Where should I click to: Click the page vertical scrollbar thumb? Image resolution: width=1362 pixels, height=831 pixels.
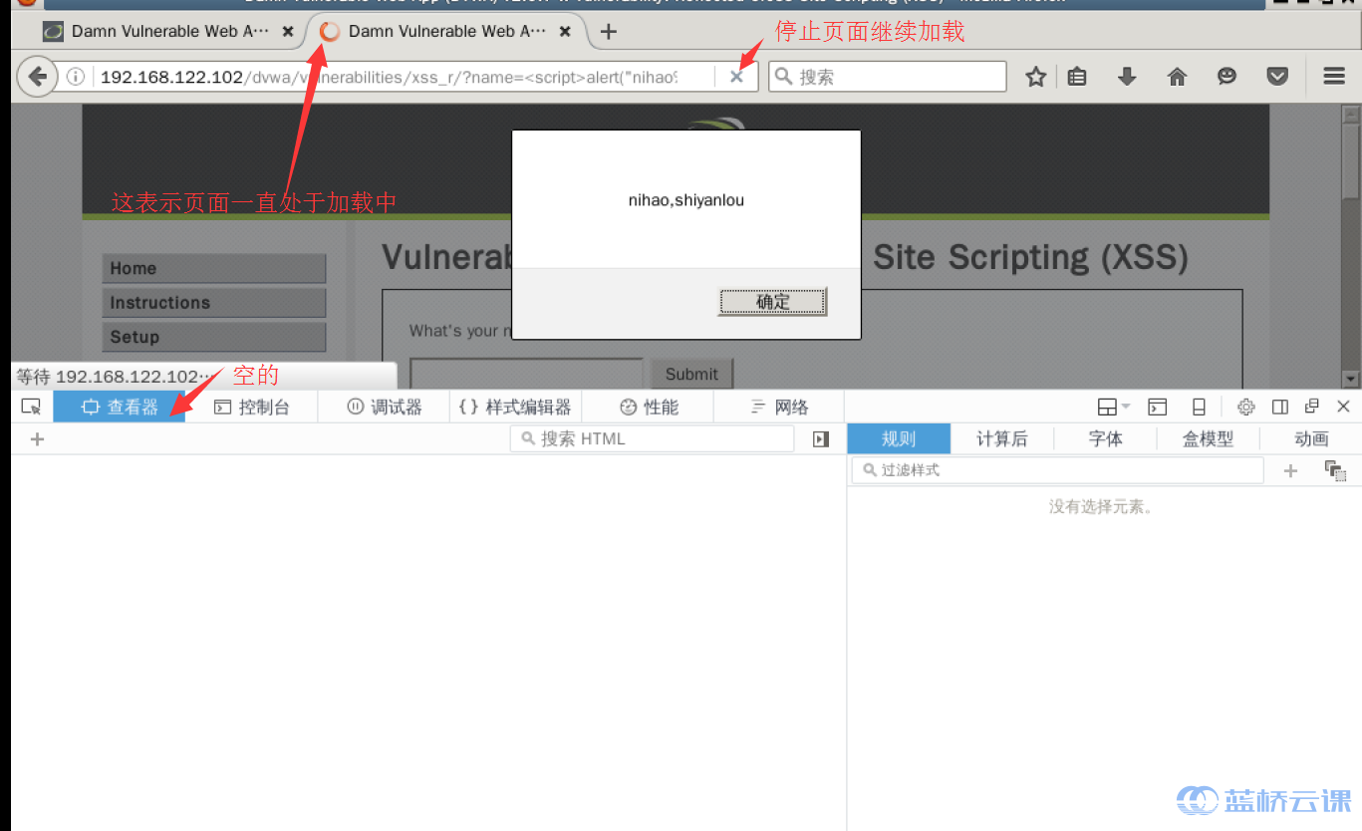click(x=1351, y=159)
